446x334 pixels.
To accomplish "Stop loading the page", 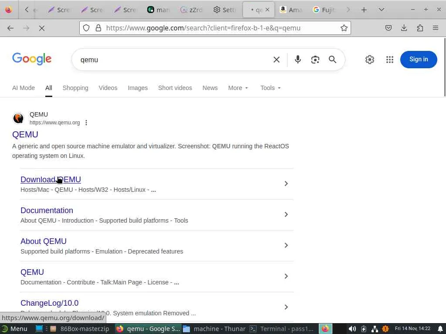I will tap(42, 28).
